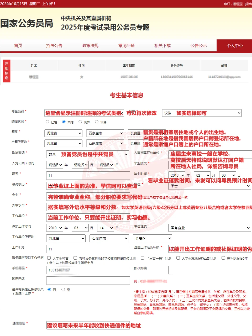The image size is (252, 336).
Task: Check the 大学生村官 checkbox
Action: pos(49,258)
